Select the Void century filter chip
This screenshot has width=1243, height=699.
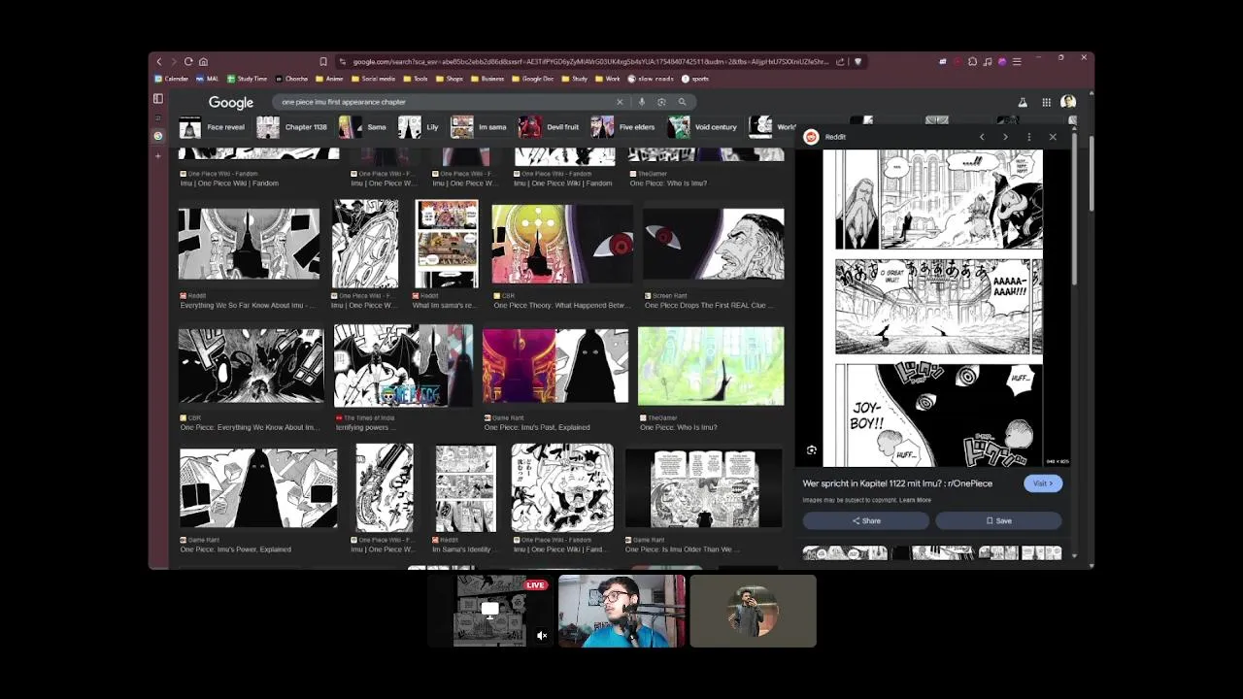[x=703, y=127]
